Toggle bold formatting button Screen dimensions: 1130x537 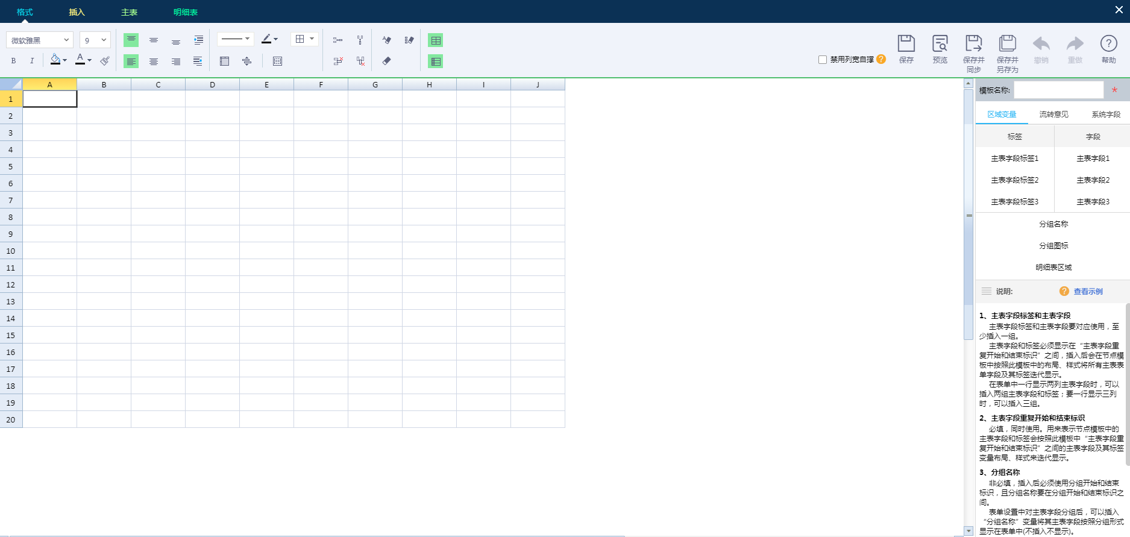[x=13, y=61]
